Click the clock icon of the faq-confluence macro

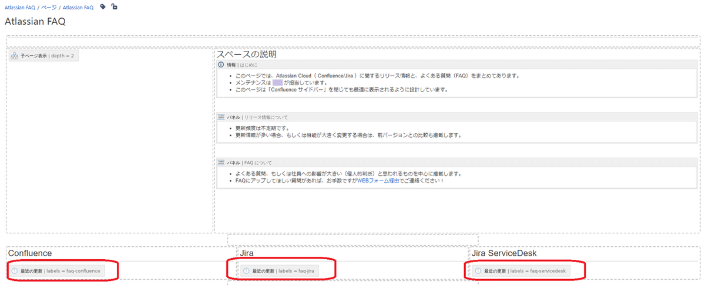click(15, 271)
